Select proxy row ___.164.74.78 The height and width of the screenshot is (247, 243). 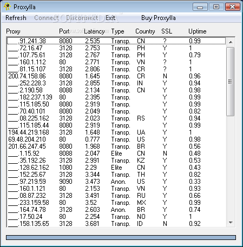tap(116, 210)
